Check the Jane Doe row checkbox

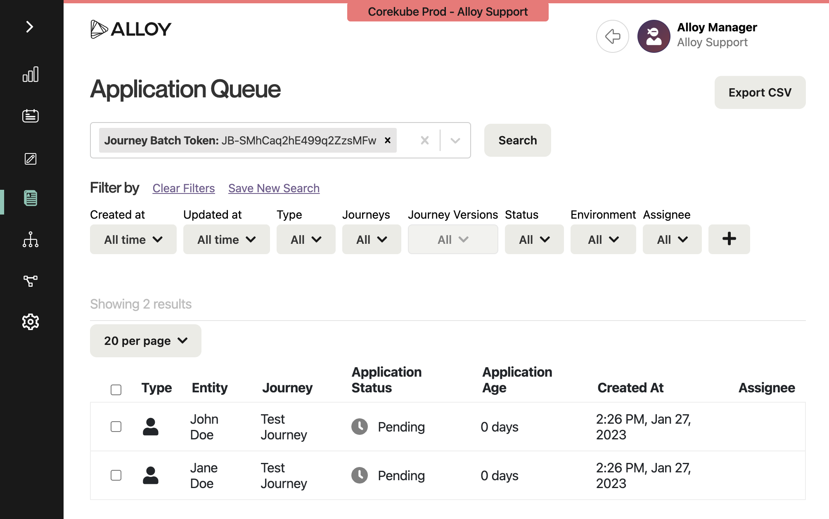pos(116,475)
